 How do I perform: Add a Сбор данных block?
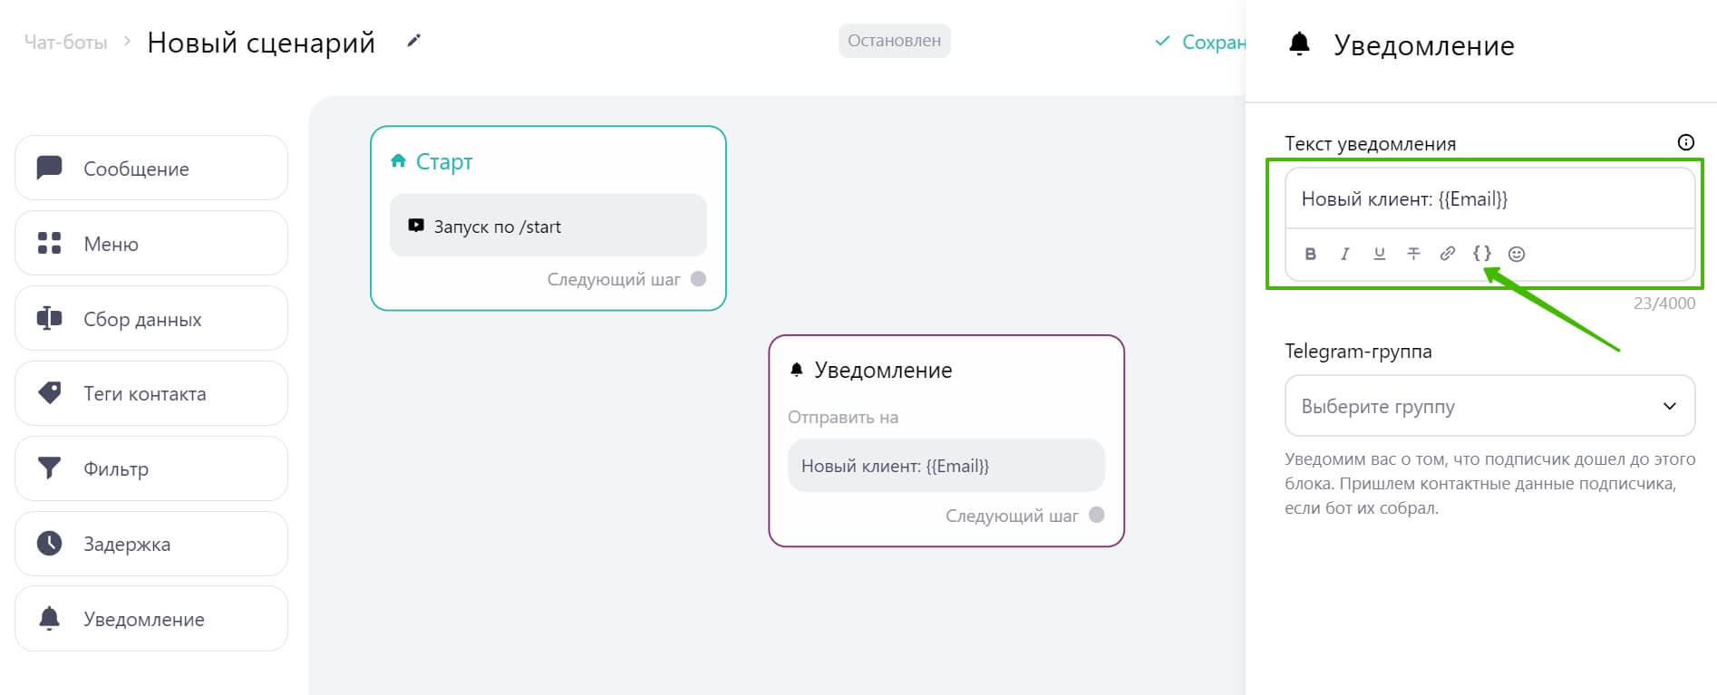(151, 318)
